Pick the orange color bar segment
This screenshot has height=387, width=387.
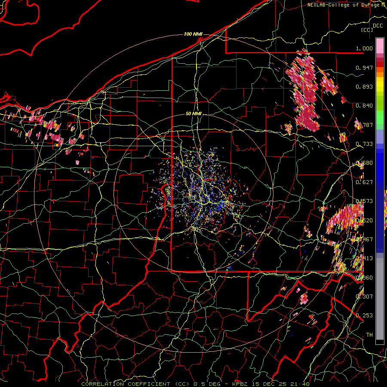click(380, 74)
